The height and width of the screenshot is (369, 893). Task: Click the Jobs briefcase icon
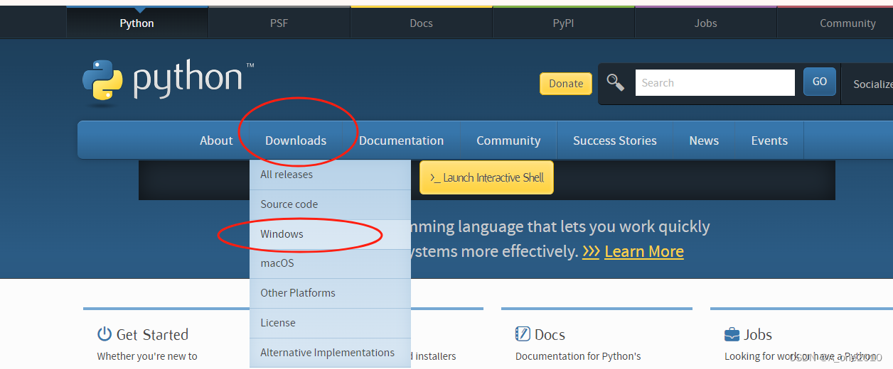click(732, 334)
